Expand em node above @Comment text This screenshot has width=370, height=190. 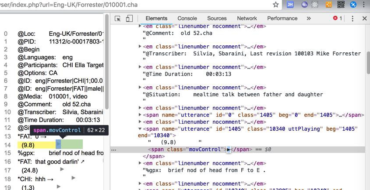point(140,26)
